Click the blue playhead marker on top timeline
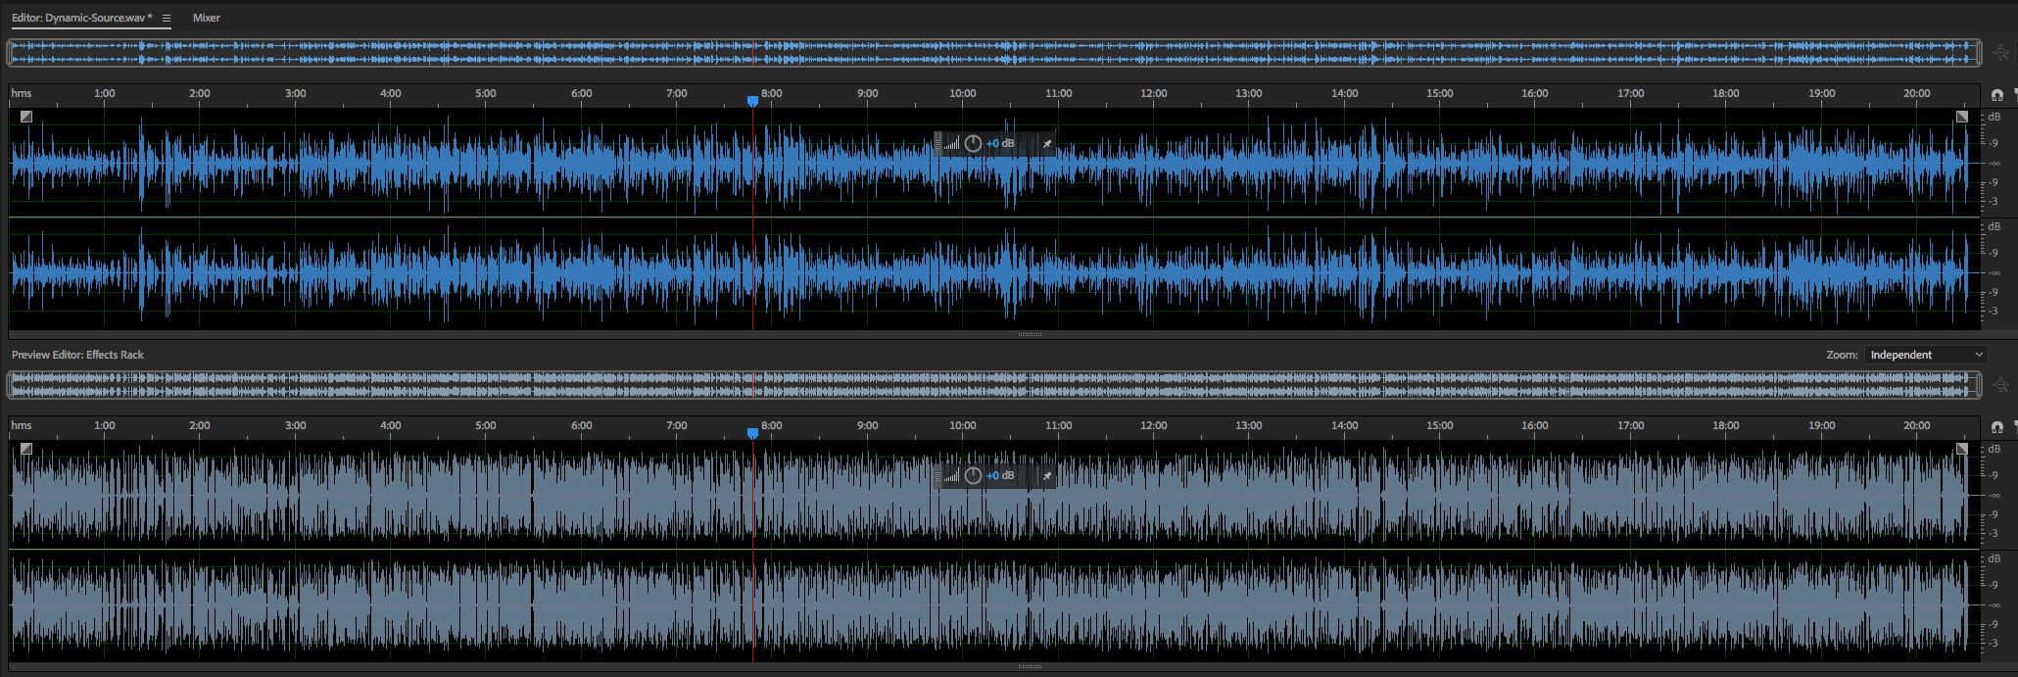 click(x=752, y=101)
